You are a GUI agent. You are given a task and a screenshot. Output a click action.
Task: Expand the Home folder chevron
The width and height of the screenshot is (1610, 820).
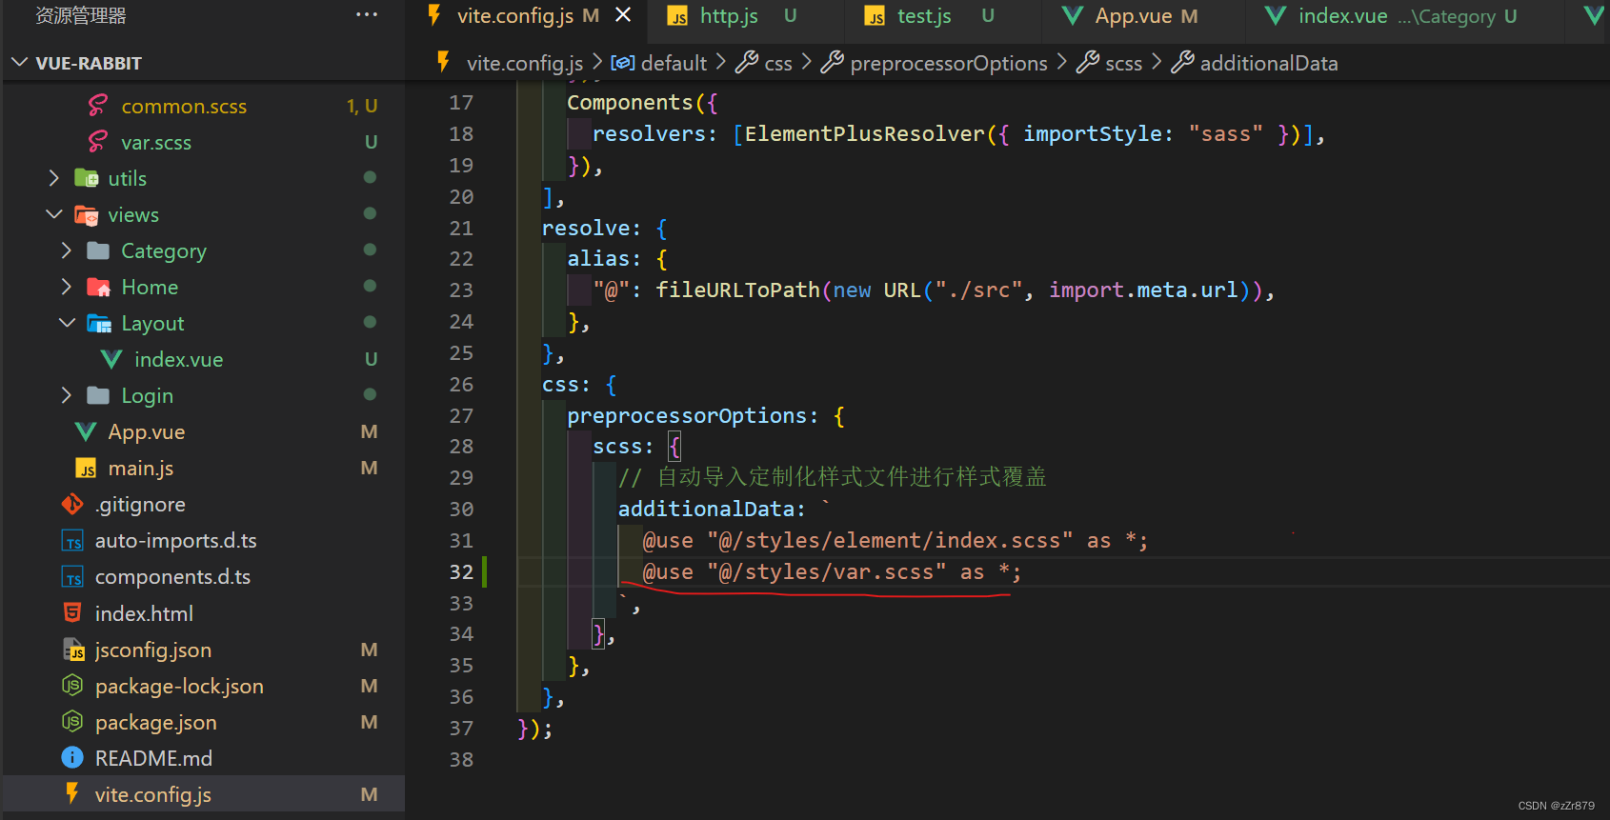(67, 287)
